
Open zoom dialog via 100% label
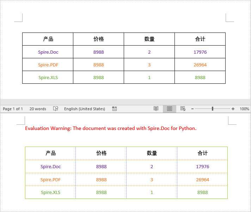244,109
